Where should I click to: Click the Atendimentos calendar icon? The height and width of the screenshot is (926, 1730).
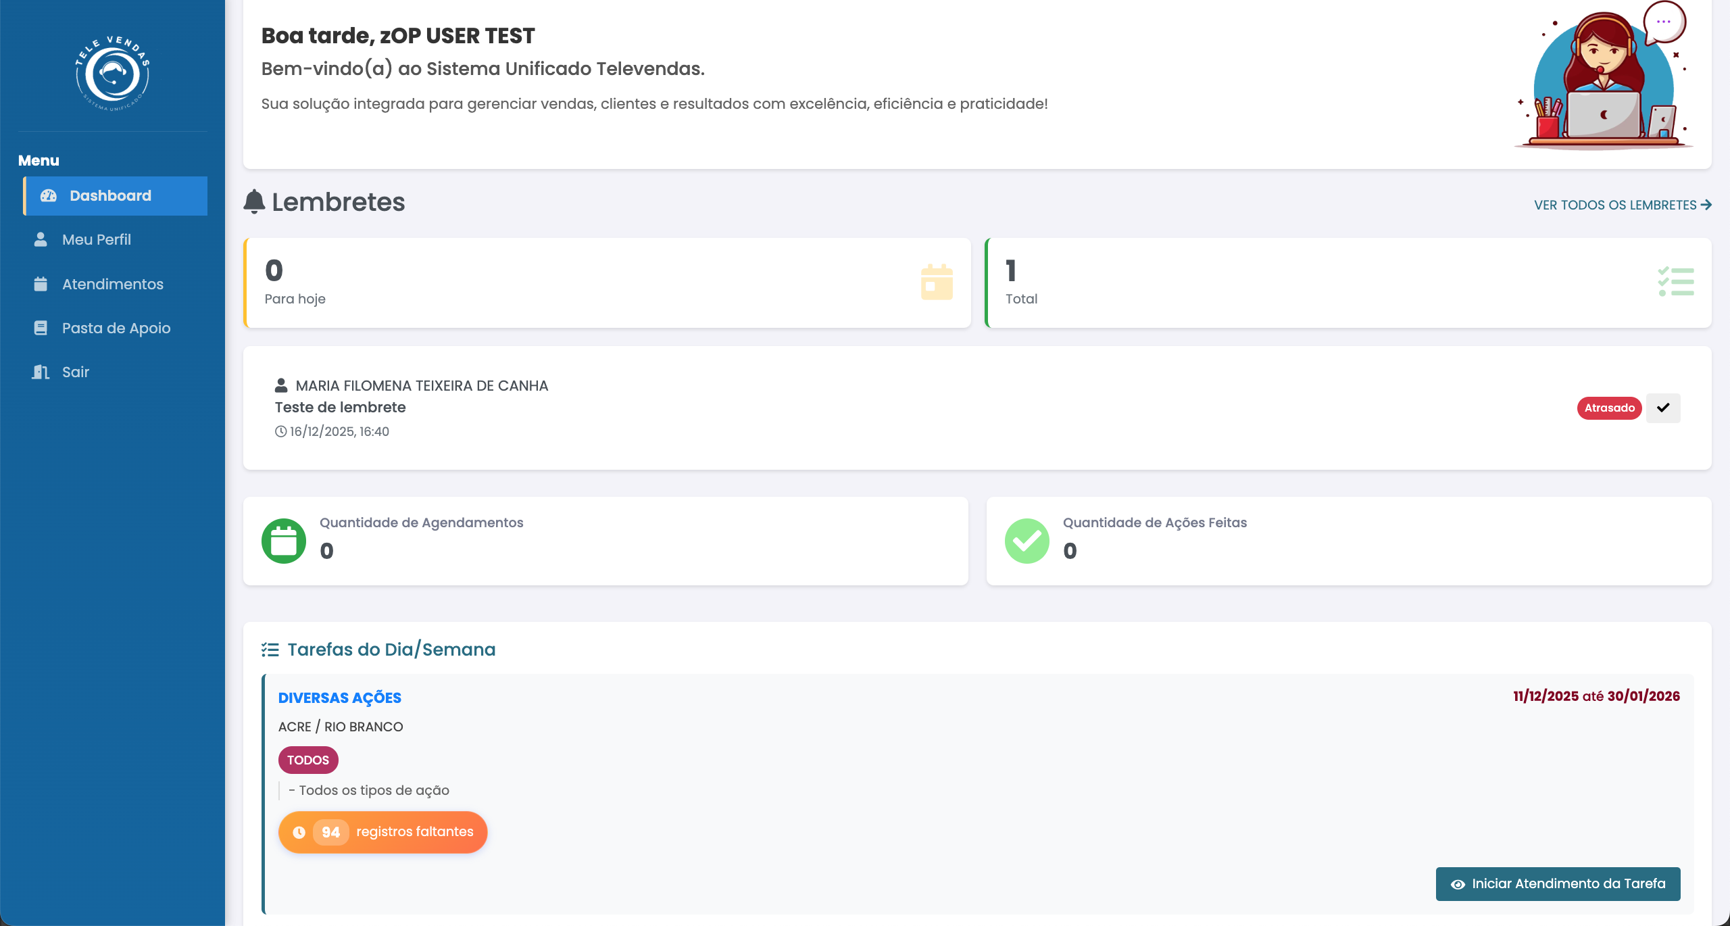click(41, 284)
